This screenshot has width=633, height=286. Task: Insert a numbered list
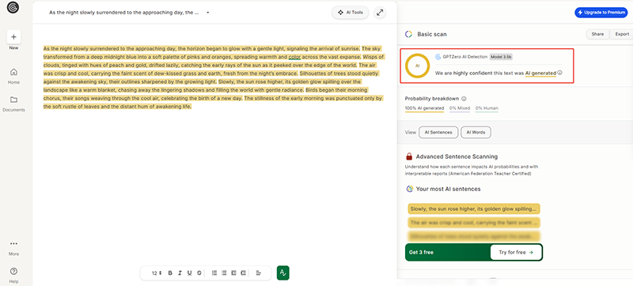[x=214, y=273]
